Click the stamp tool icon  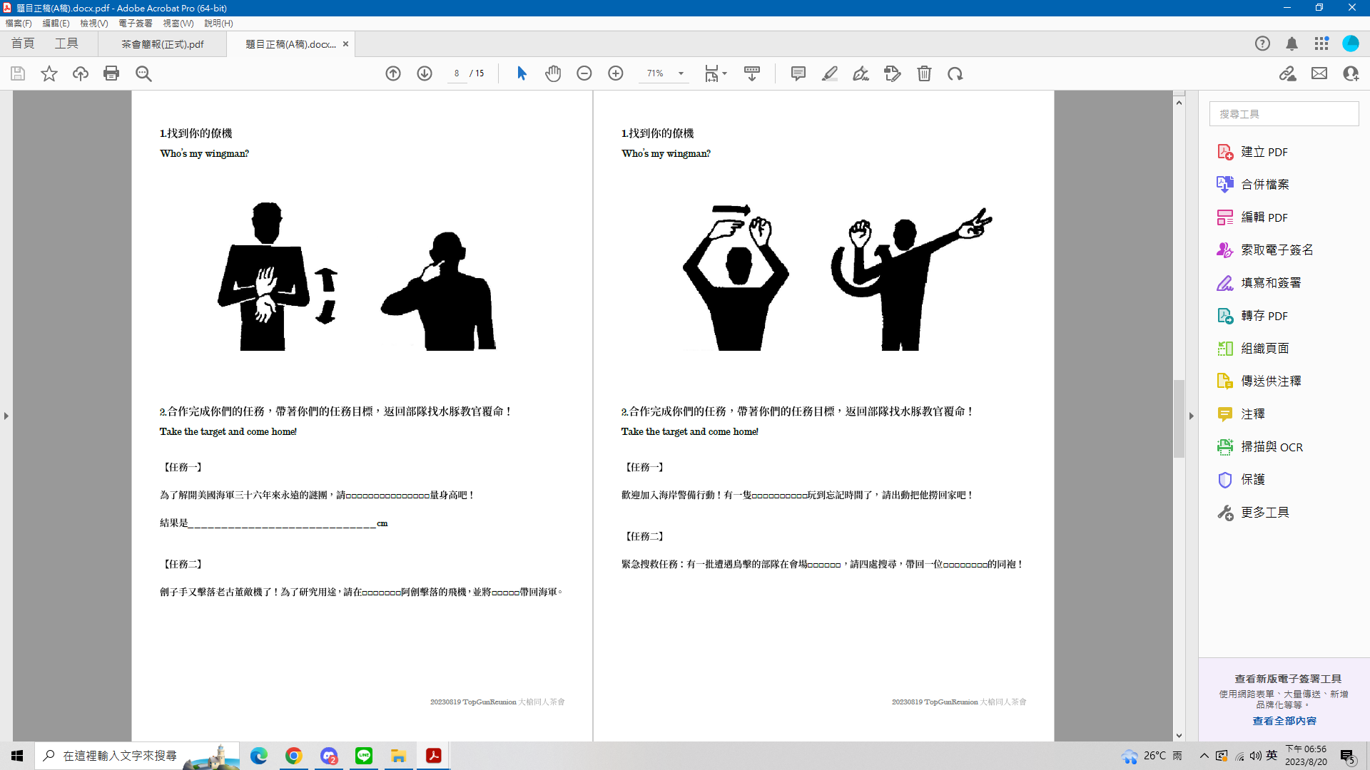coord(893,73)
